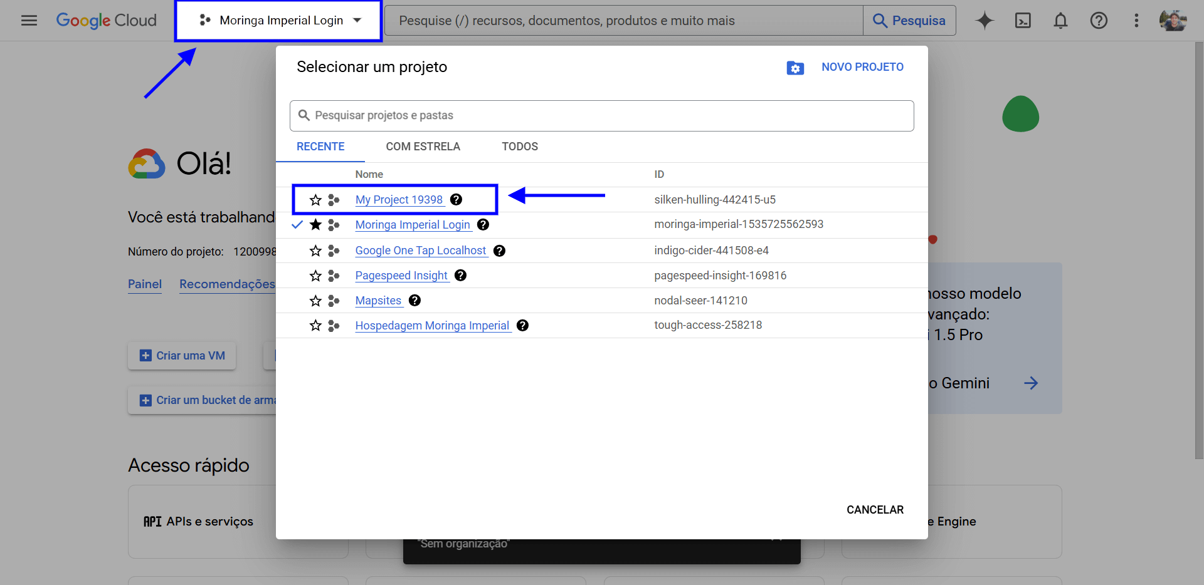Image resolution: width=1204 pixels, height=585 pixels.
Task: Click the Nome column header
Action: coord(369,174)
